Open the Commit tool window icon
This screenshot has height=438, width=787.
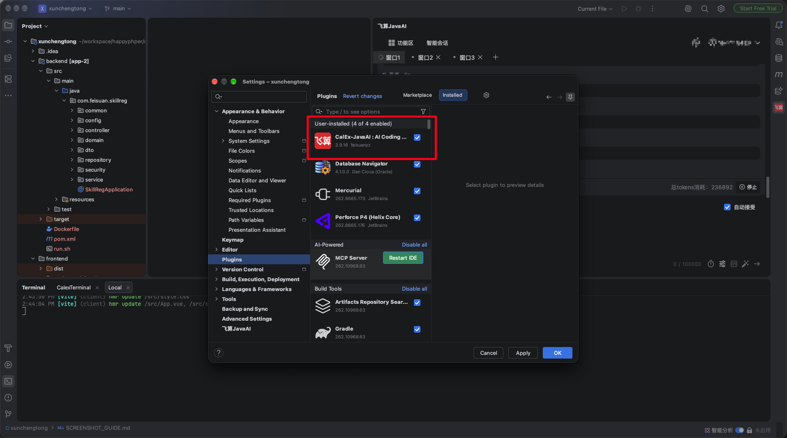pyautogui.click(x=8, y=42)
